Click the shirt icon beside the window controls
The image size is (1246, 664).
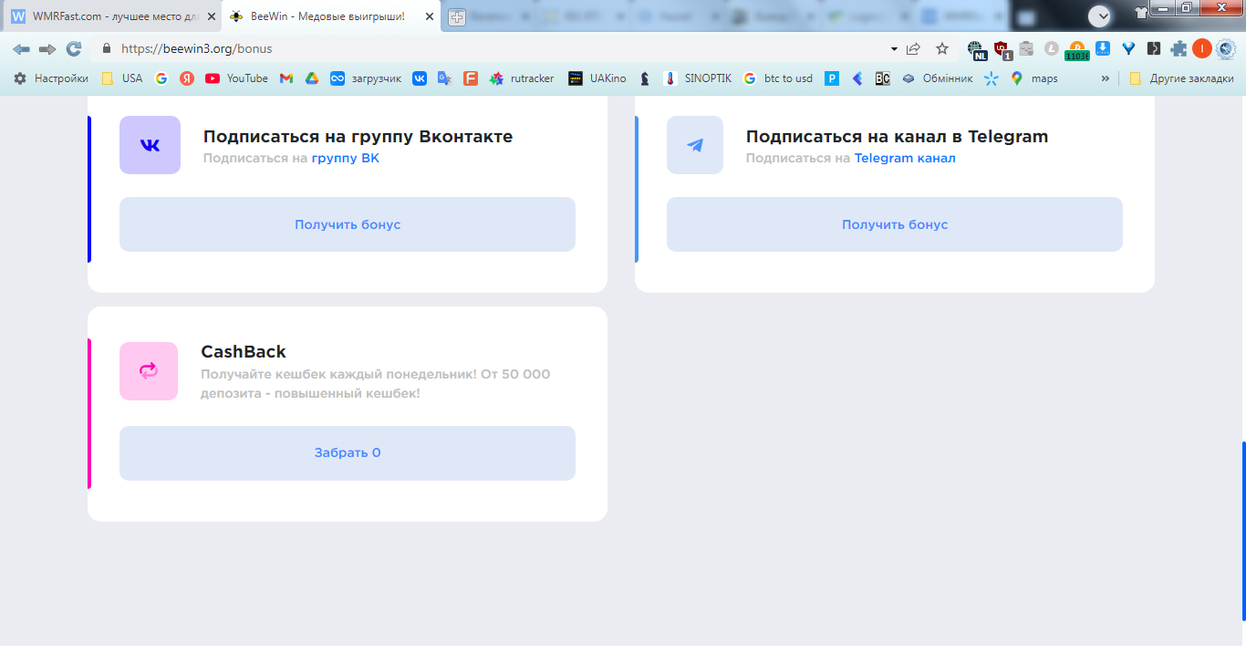[1140, 13]
